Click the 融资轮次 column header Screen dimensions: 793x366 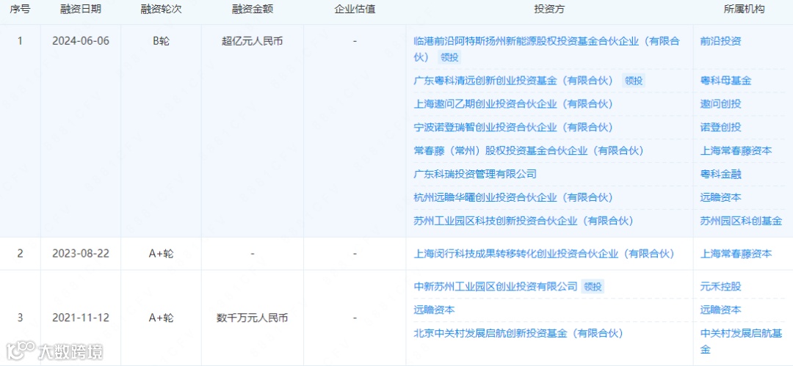pyautogui.click(x=161, y=10)
